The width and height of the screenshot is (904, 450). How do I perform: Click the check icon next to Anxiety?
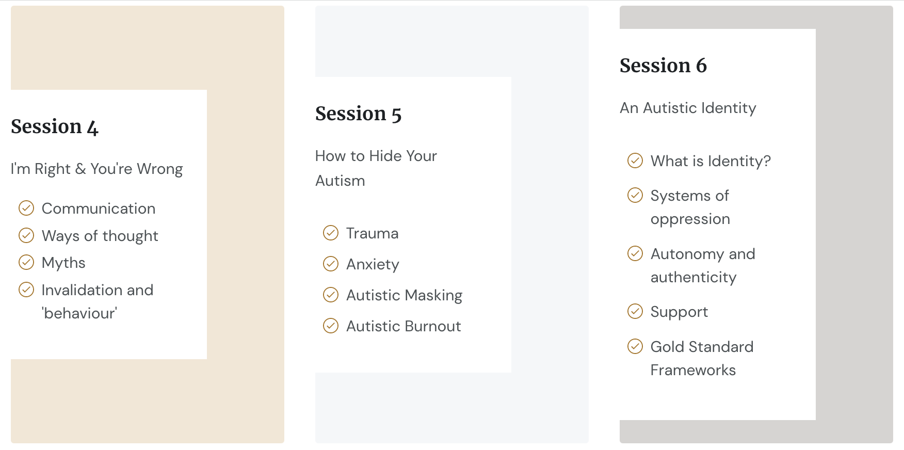click(331, 264)
